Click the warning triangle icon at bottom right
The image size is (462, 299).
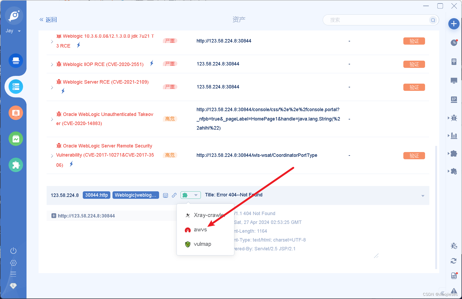tap(454, 291)
